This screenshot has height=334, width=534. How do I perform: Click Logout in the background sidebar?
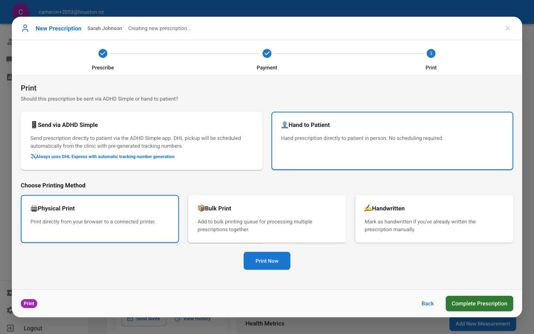[x=33, y=328]
